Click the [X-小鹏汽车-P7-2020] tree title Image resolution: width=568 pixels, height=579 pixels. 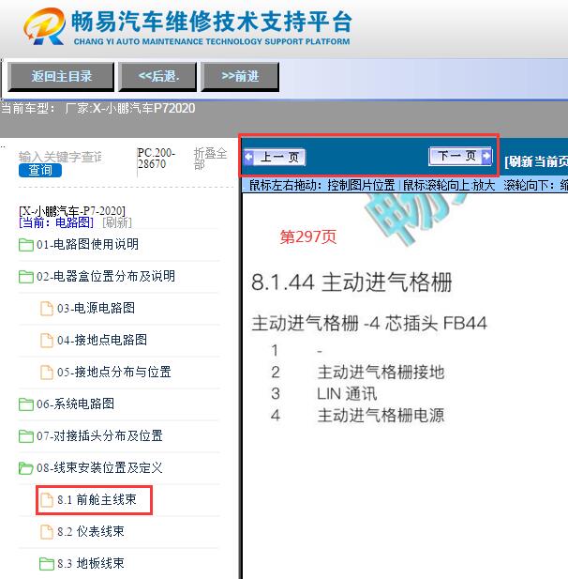[x=72, y=211]
